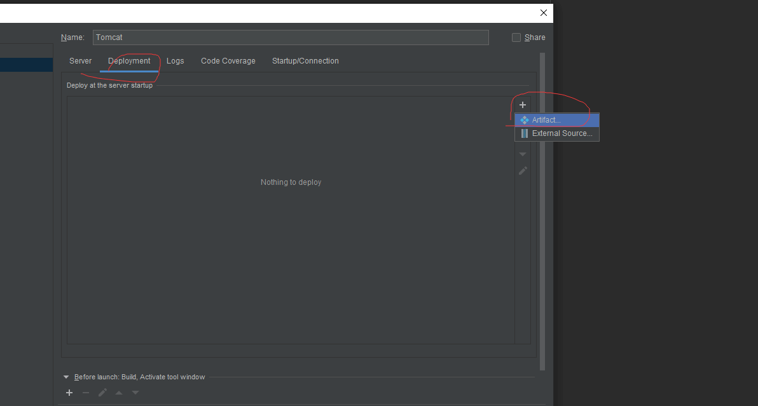The image size is (758, 406).
Task: Edit the selected Before launch task
Action: click(102, 393)
